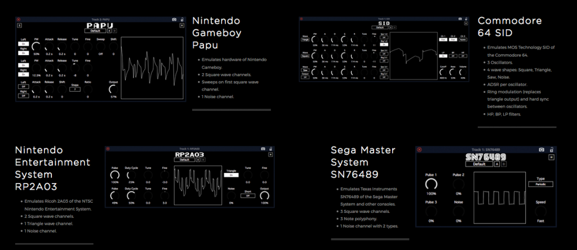Select preset slot B in SN76489 window
Screen dimensions: 577x250
503,164
